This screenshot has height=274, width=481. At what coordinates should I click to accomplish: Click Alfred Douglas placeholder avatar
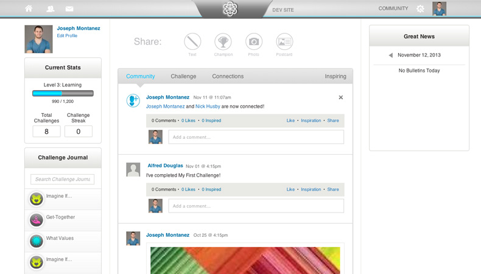(133, 169)
